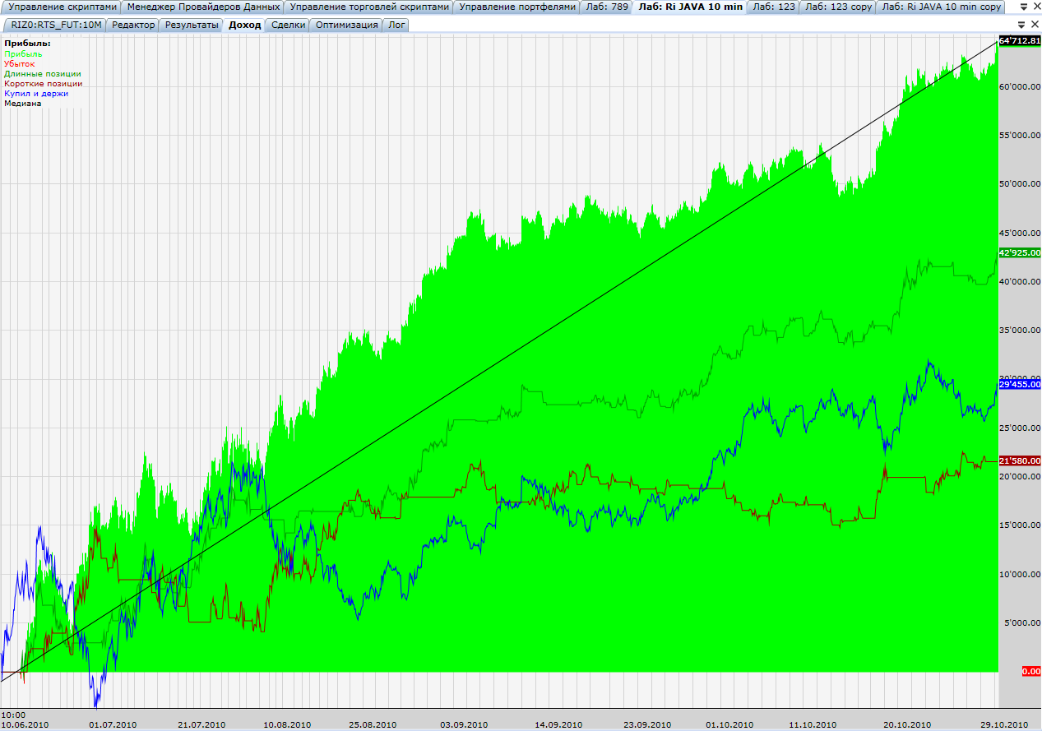This screenshot has height=731, width=1042.
Task: Click the 60'000.00 axis label
Action: [1021, 86]
